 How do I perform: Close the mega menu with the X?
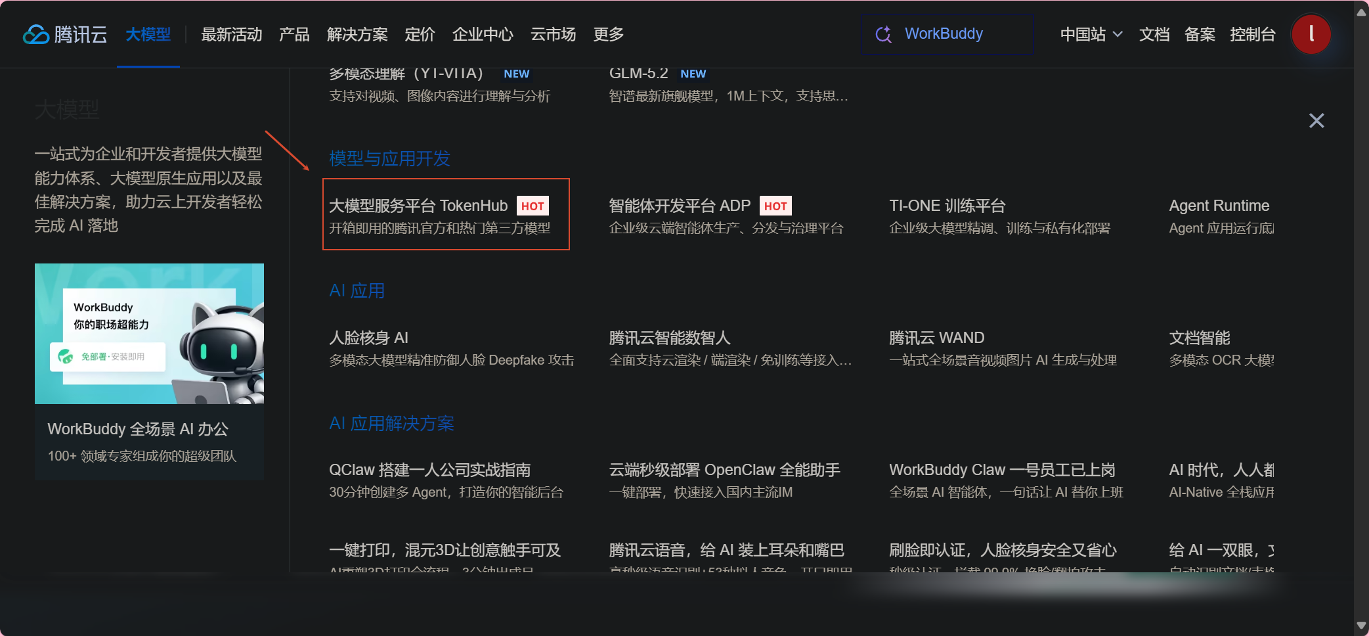(1316, 121)
